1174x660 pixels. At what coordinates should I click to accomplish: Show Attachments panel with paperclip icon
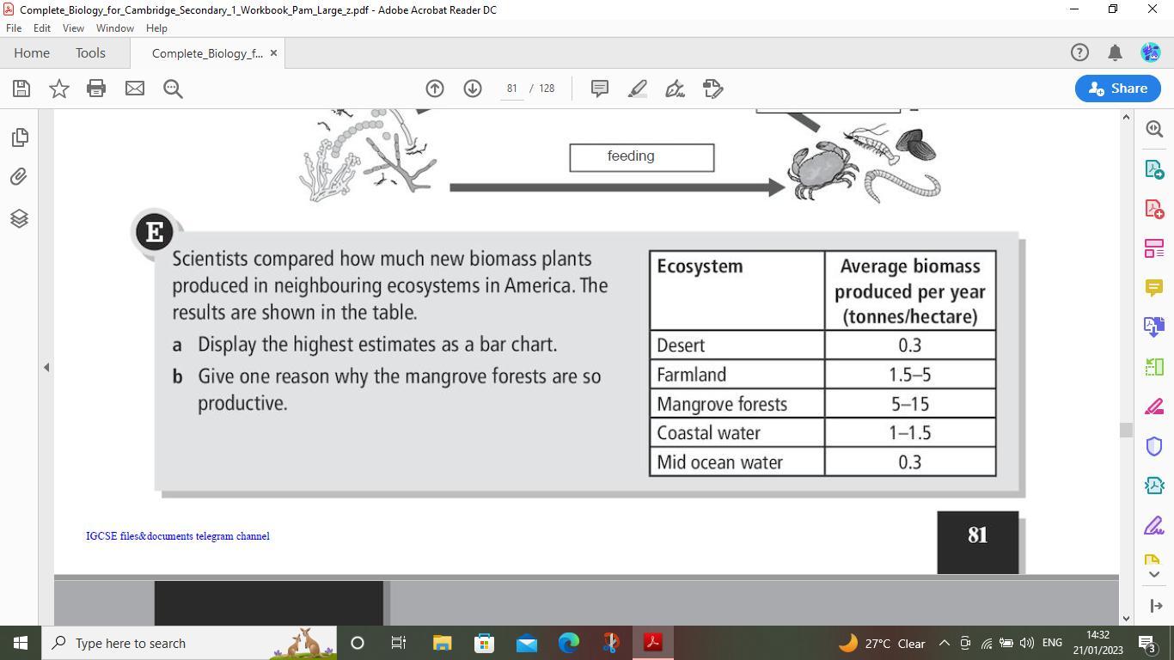(x=19, y=177)
